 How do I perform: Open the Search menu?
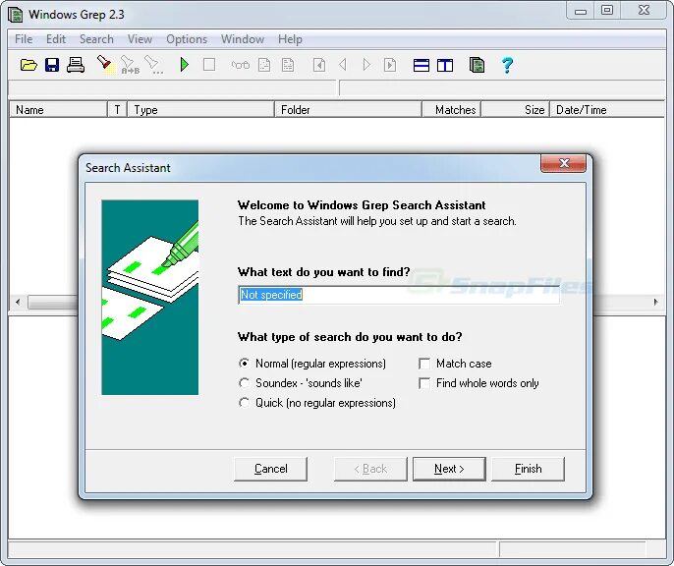pyautogui.click(x=96, y=39)
